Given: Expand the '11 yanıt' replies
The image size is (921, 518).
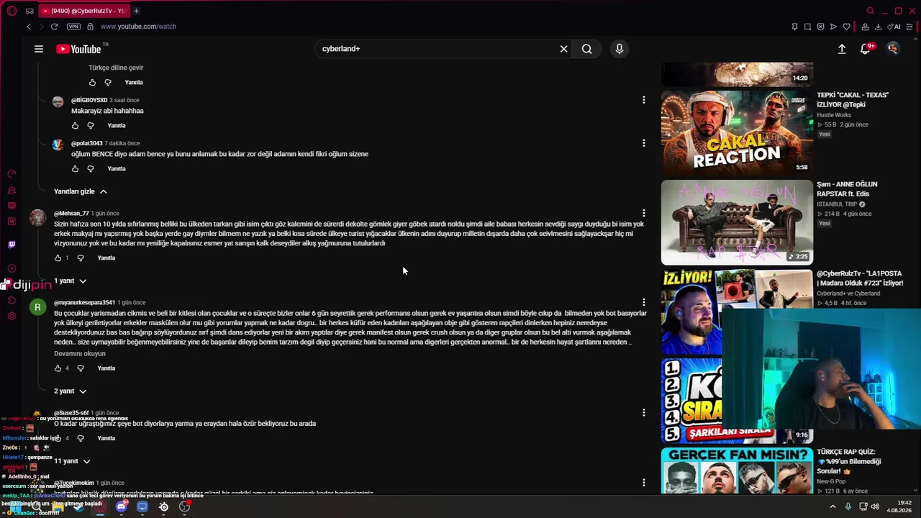Looking at the screenshot, I should [x=72, y=461].
